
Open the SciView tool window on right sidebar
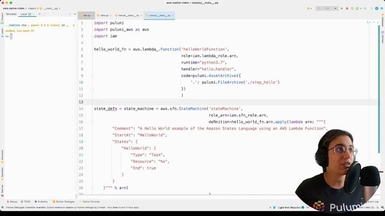pyautogui.click(x=383, y=37)
